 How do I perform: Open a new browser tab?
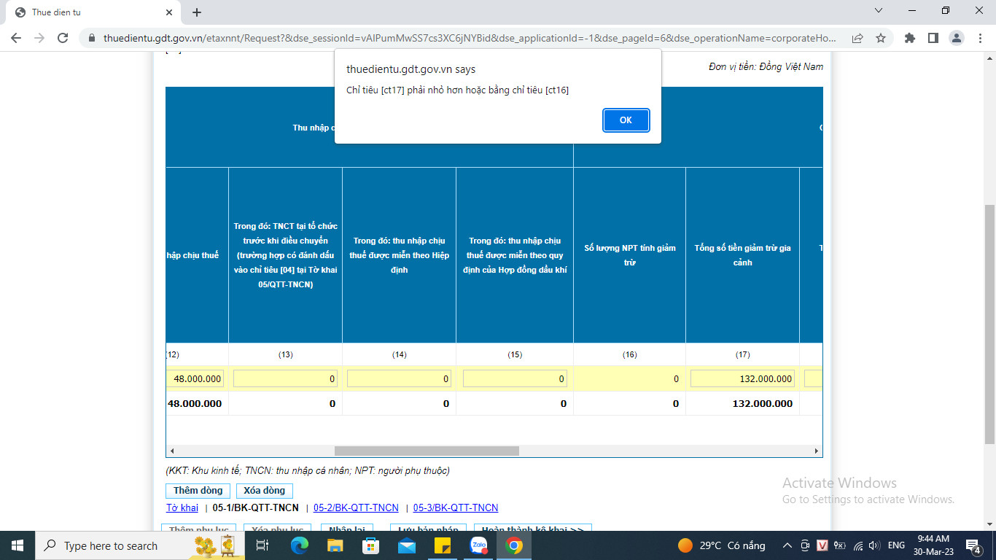click(197, 12)
